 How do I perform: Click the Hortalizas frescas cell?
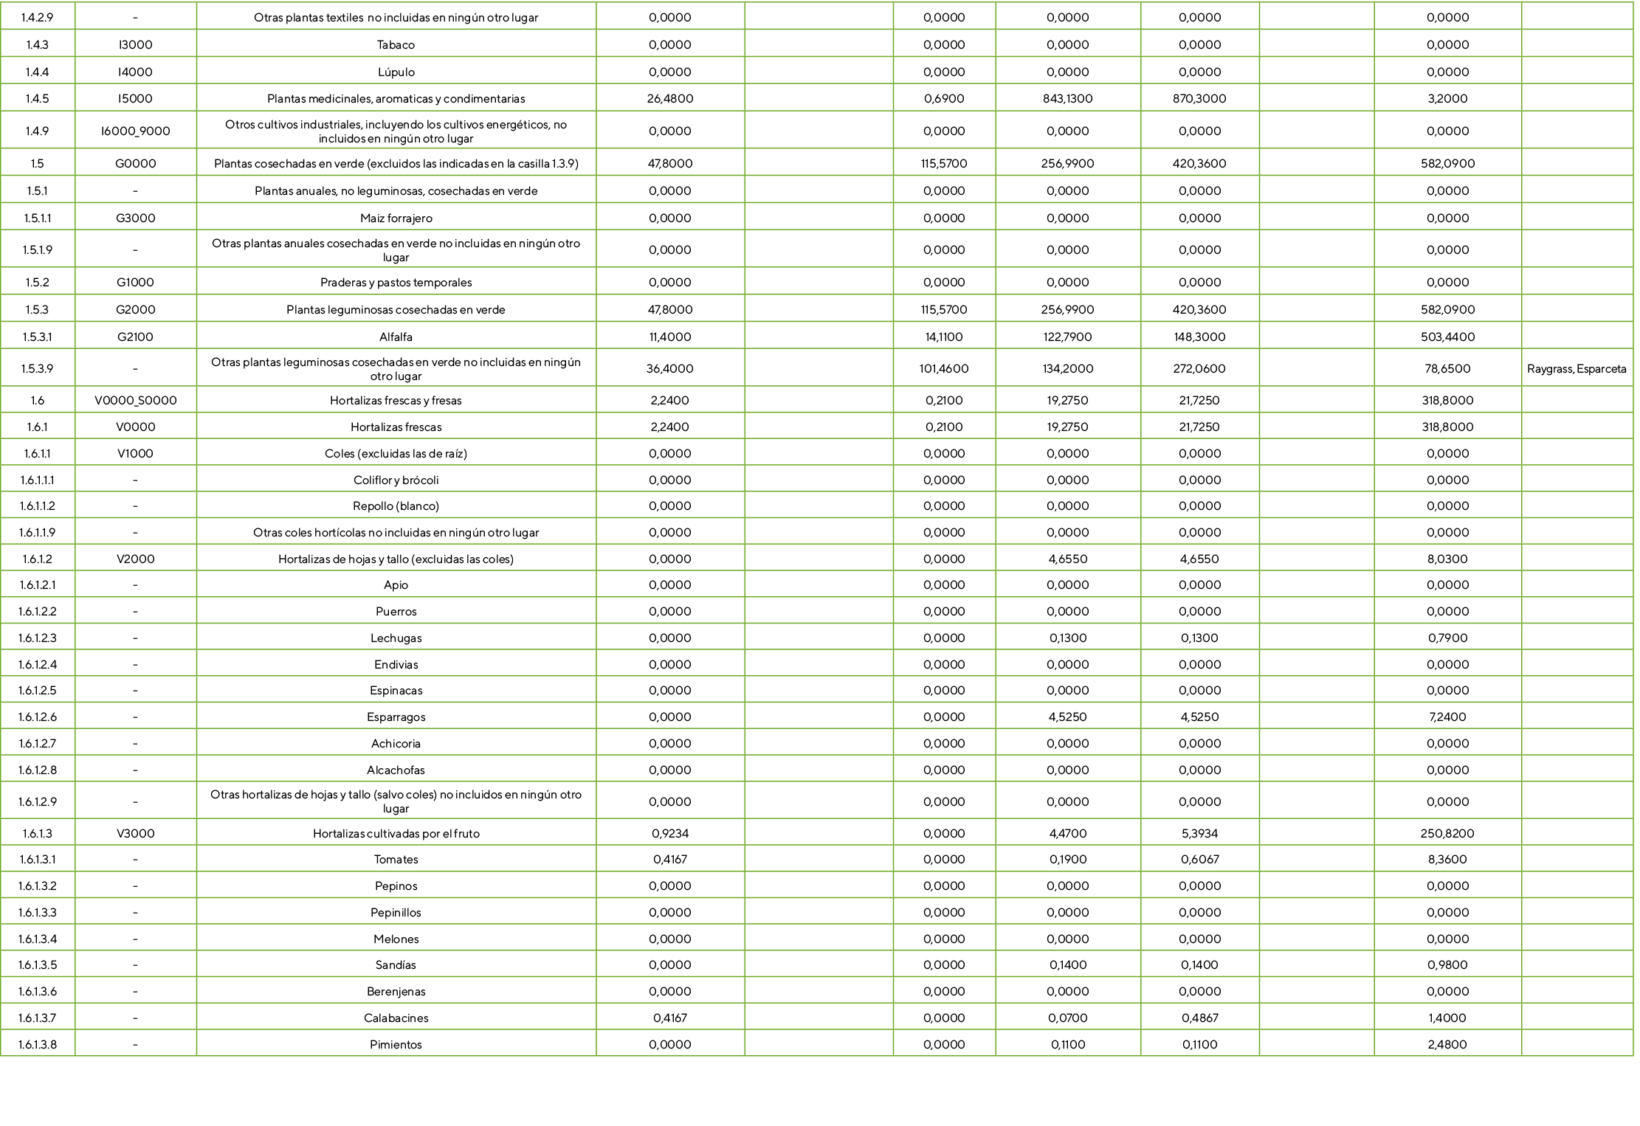tap(396, 427)
